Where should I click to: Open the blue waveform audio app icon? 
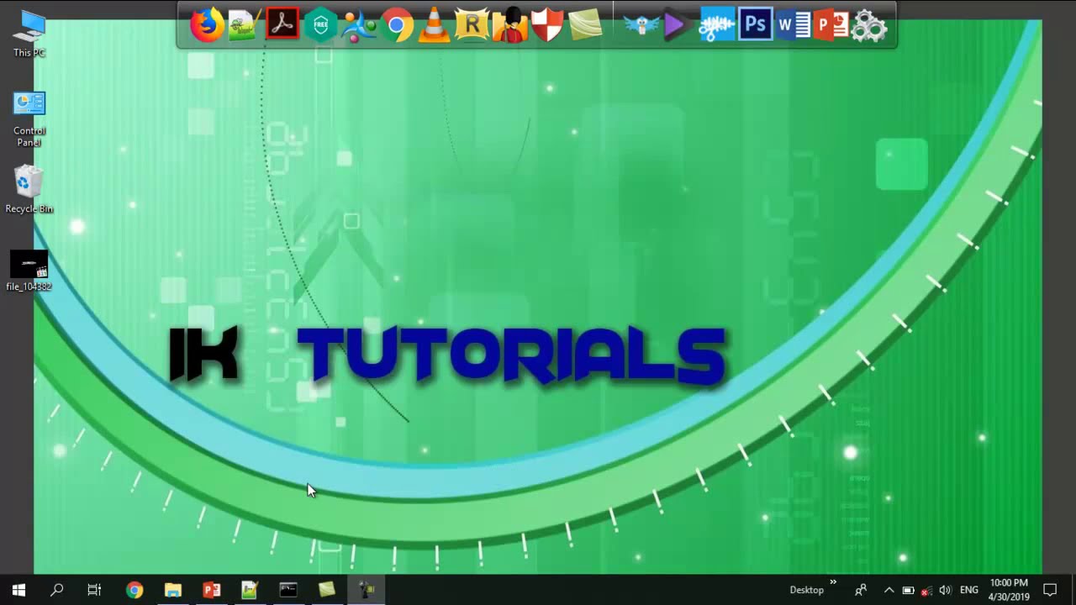point(717,25)
